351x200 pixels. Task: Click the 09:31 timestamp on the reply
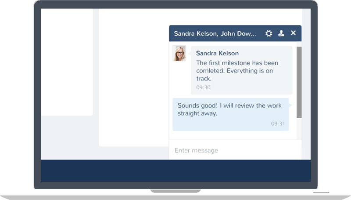[278, 124]
